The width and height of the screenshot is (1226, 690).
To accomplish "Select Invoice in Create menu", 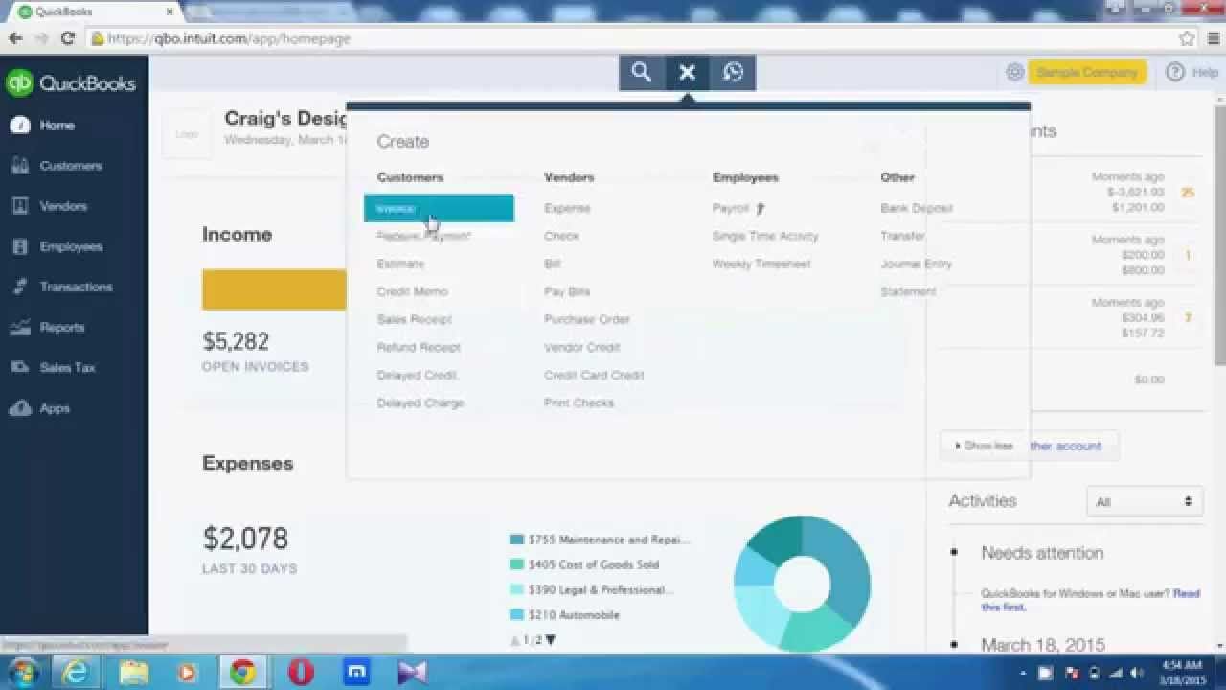I will pyautogui.click(x=439, y=208).
